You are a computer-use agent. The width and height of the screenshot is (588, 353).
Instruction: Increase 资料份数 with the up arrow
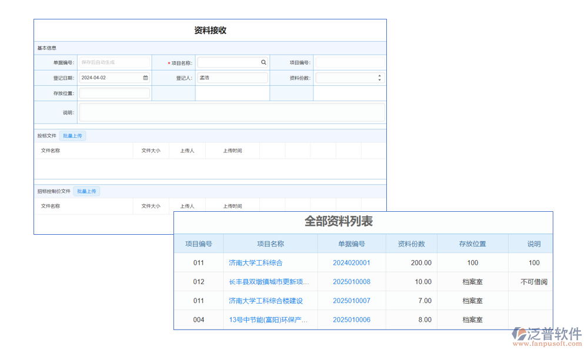[379, 75]
